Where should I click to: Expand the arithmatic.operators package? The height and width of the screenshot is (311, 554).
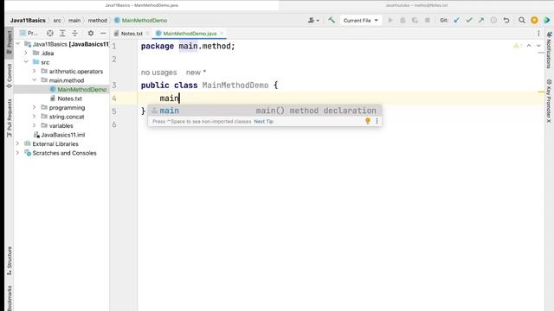(x=35, y=71)
